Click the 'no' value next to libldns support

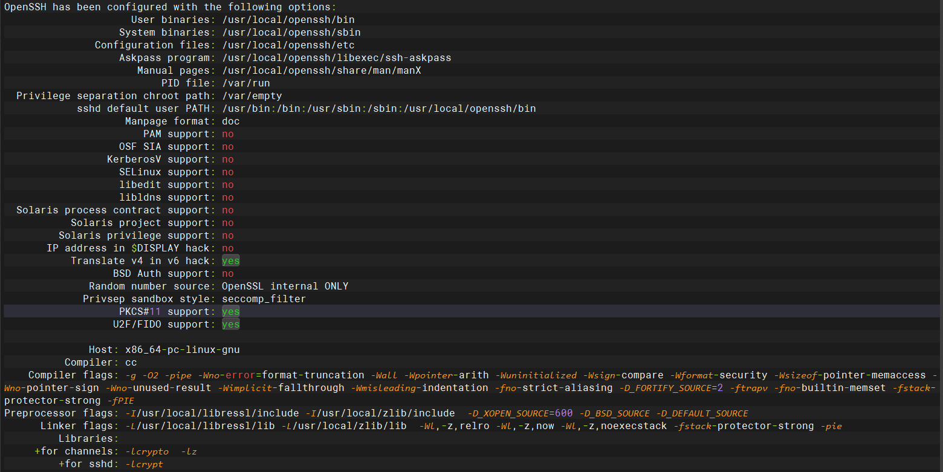tap(228, 198)
